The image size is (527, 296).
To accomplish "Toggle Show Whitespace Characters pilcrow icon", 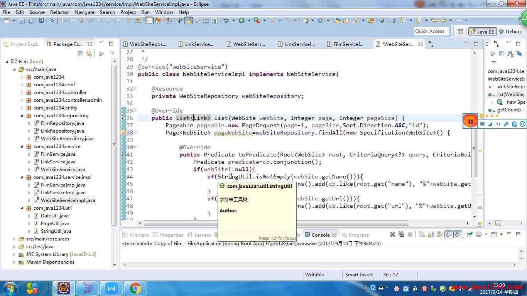I will [x=215, y=20].
